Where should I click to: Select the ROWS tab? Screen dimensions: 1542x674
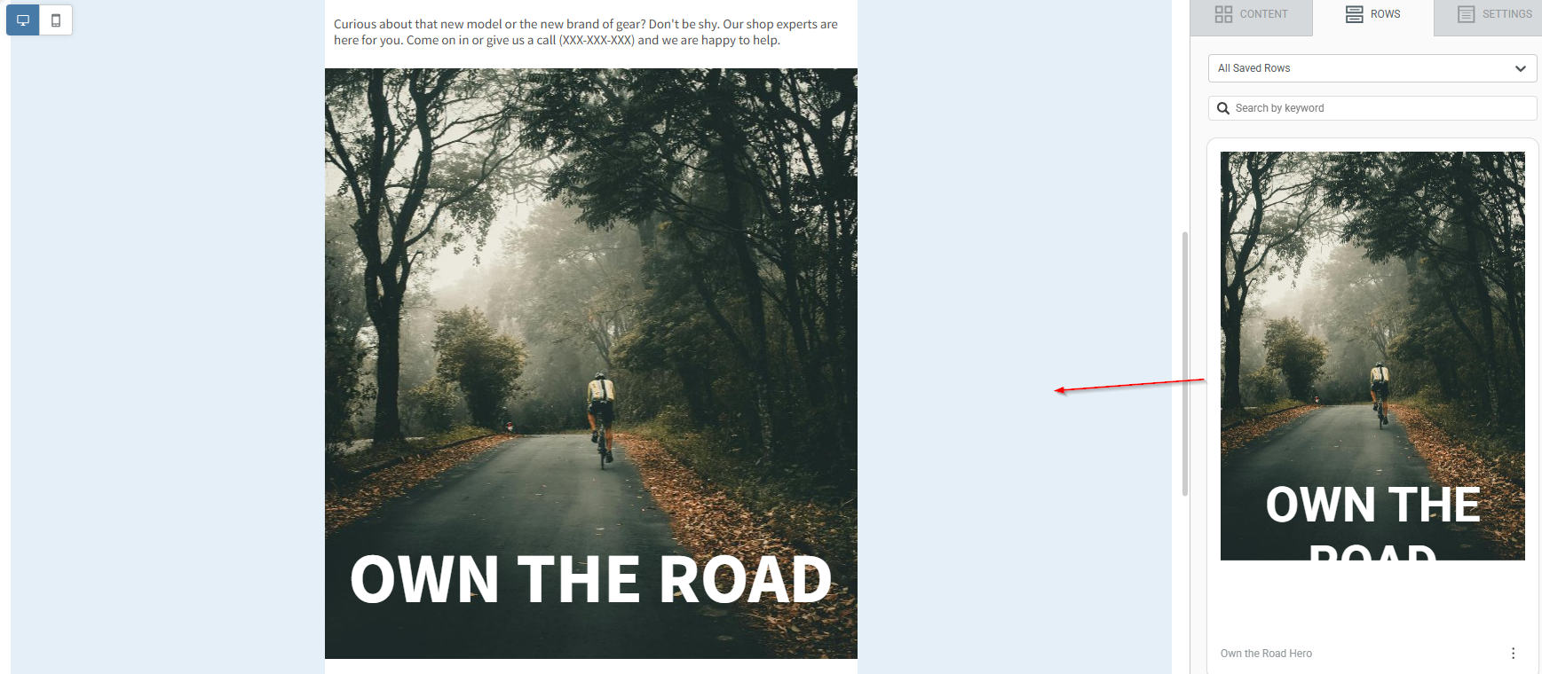tap(1372, 14)
